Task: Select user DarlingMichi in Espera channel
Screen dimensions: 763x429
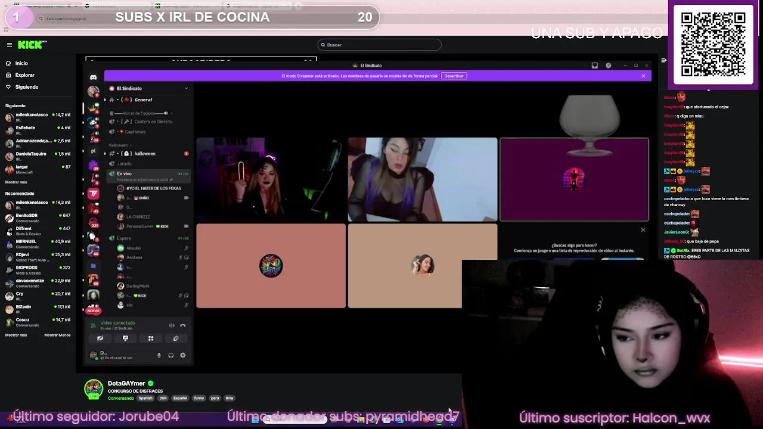Action: click(153, 286)
